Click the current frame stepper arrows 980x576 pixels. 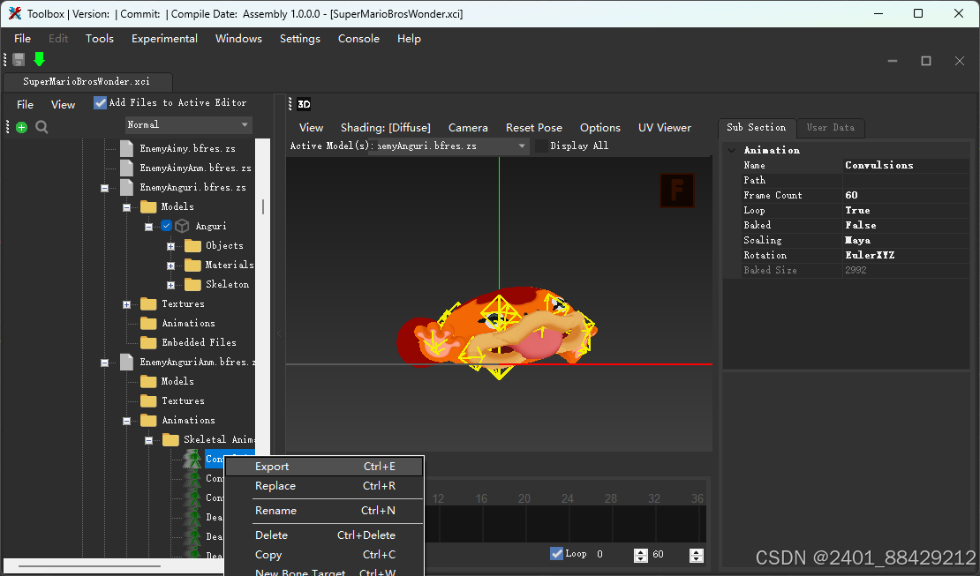(641, 556)
